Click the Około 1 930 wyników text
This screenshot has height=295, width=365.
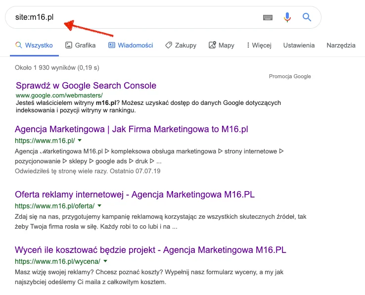57,68
